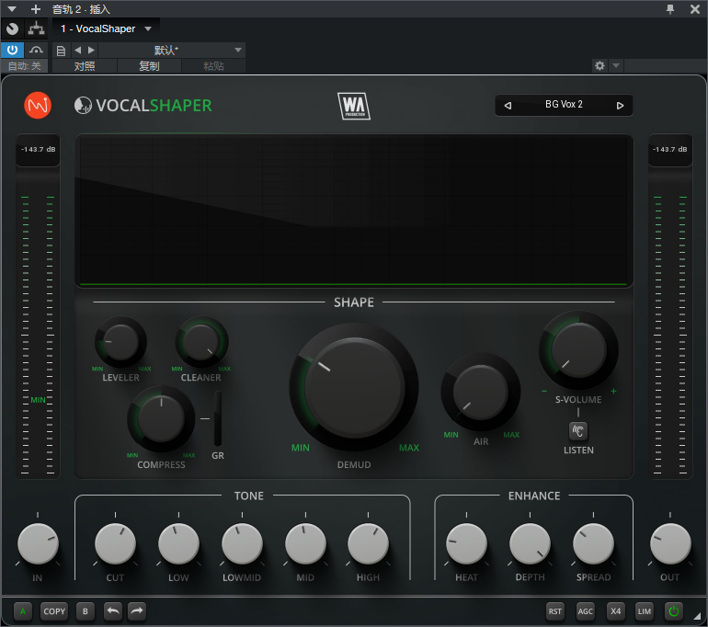Open the 默认 preset dropdown
This screenshot has width=708, height=627.
[172, 51]
